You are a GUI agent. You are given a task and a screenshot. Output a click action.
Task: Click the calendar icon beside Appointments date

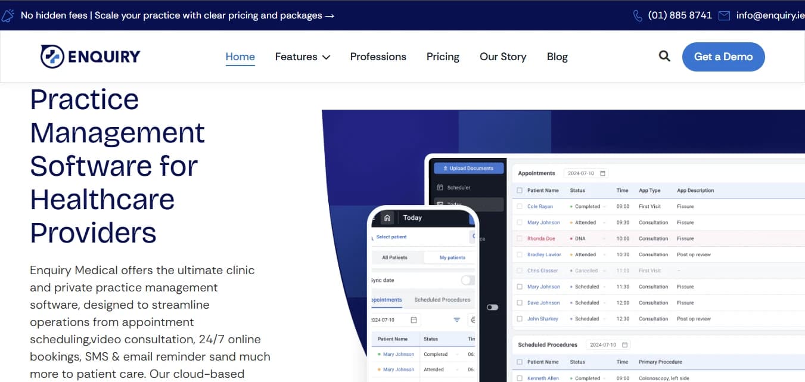[602, 173]
